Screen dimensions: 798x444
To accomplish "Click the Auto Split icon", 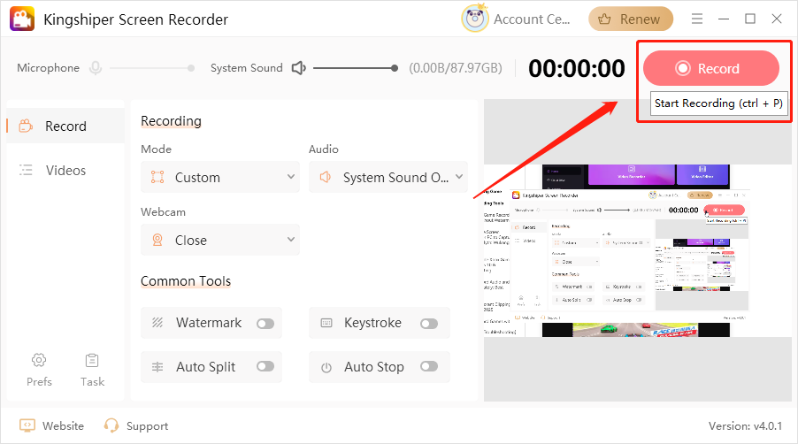I will pyautogui.click(x=157, y=367).
